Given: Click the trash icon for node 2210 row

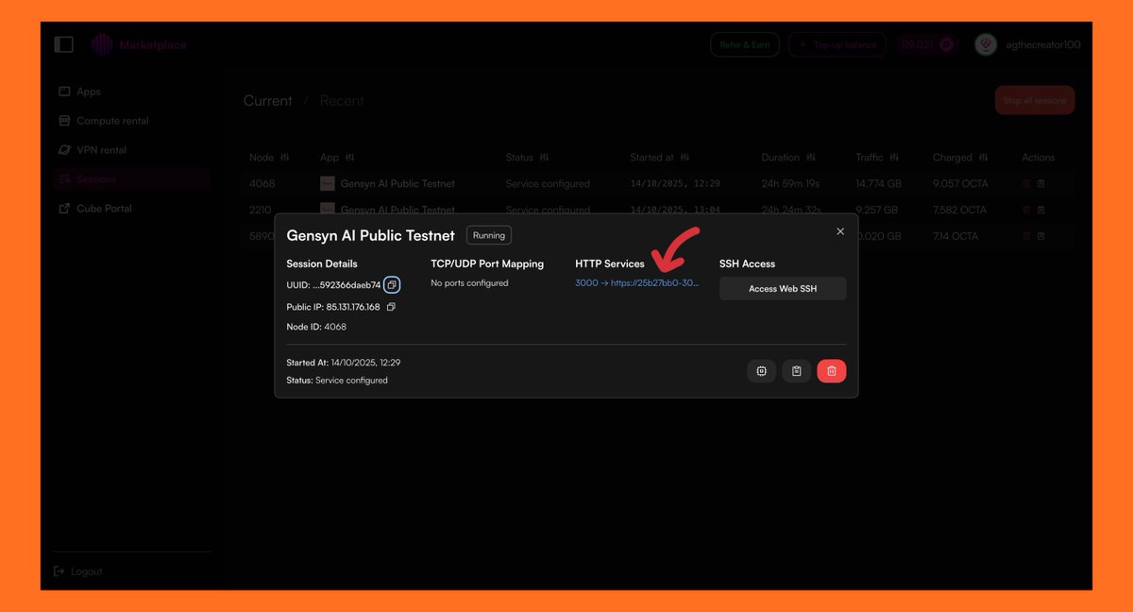Looking at the screenshot, I should click(1026, 210).
